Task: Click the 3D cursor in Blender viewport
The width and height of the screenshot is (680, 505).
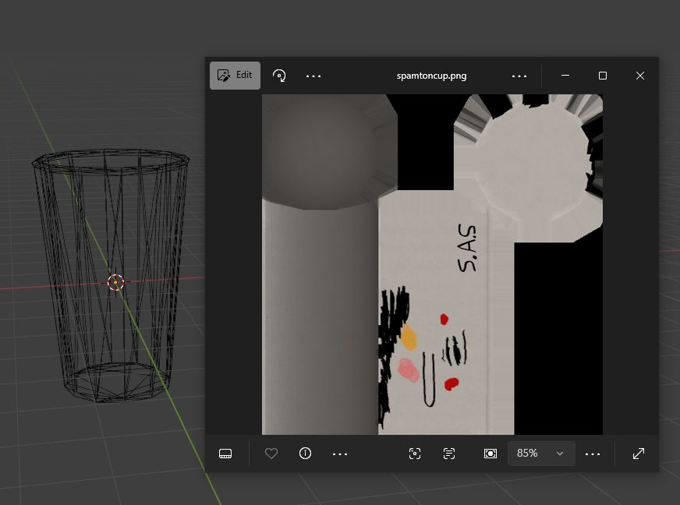Action: coord(115,283)
